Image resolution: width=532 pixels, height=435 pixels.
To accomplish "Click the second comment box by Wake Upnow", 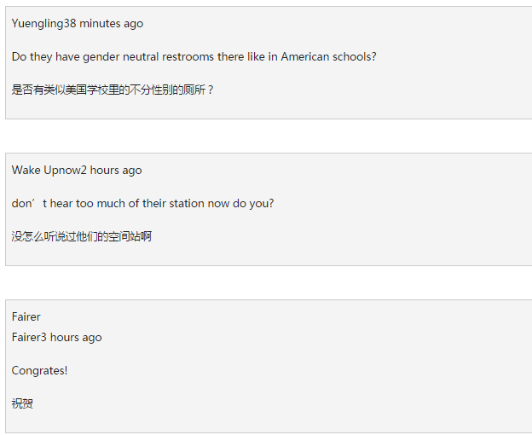I will [269, 209].
